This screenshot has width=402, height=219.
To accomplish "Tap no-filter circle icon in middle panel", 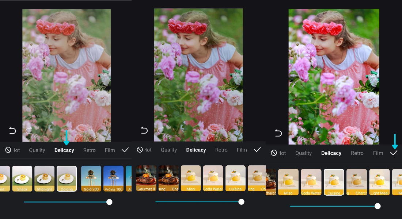I will coord(140,150).
